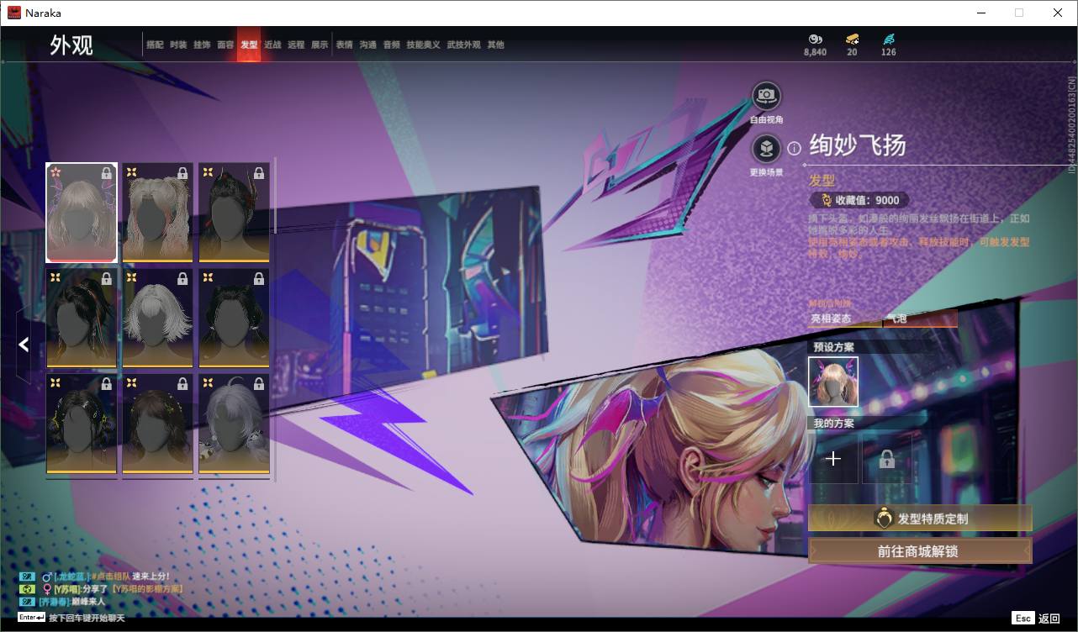
Task: Select the highlighted 发型 tab
Action: point(249,45)
